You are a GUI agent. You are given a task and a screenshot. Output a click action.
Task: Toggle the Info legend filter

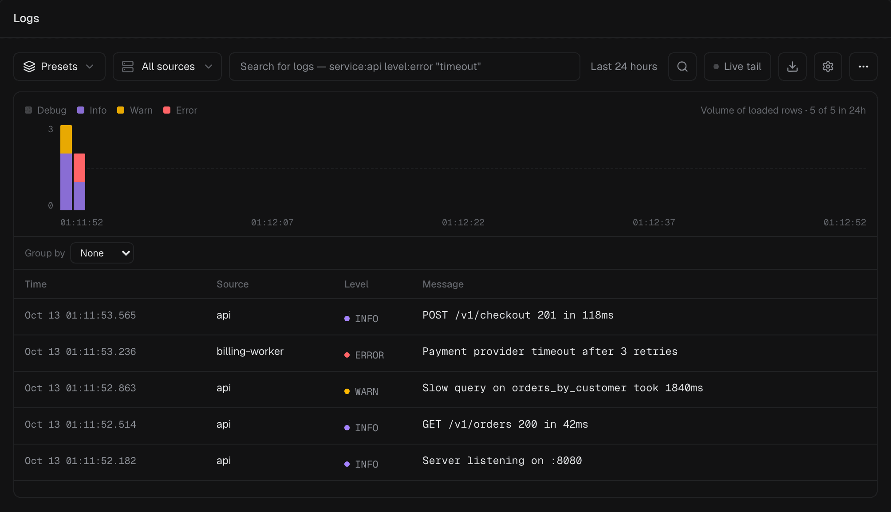click(92, 110)
